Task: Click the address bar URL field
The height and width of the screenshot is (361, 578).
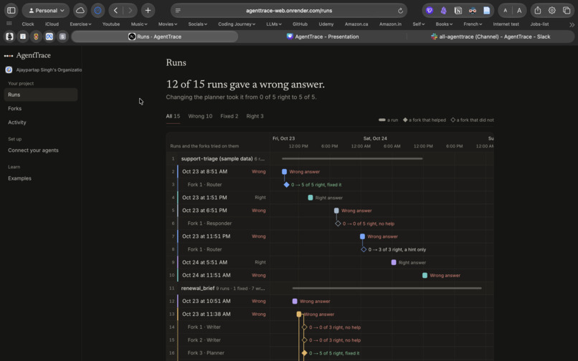Action: point(288,11)
